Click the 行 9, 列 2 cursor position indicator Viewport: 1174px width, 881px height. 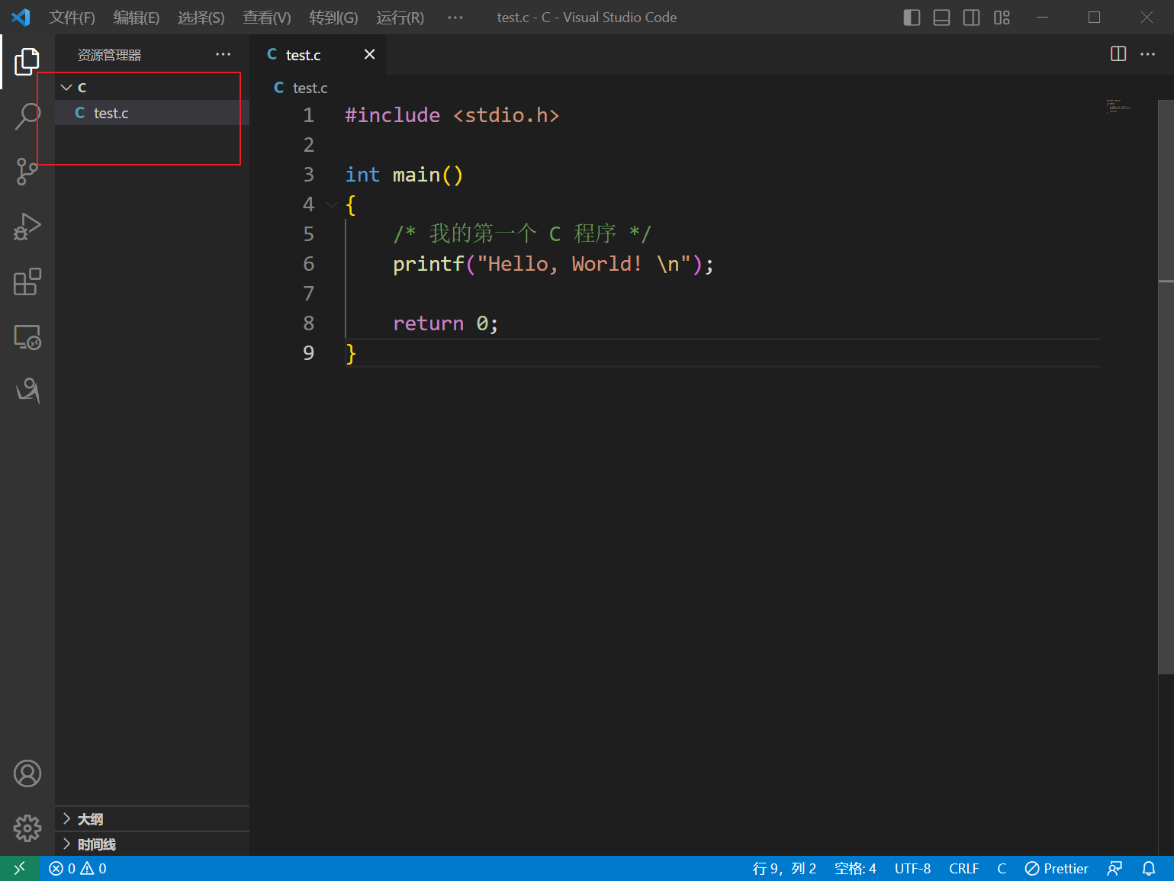[784, 868]
